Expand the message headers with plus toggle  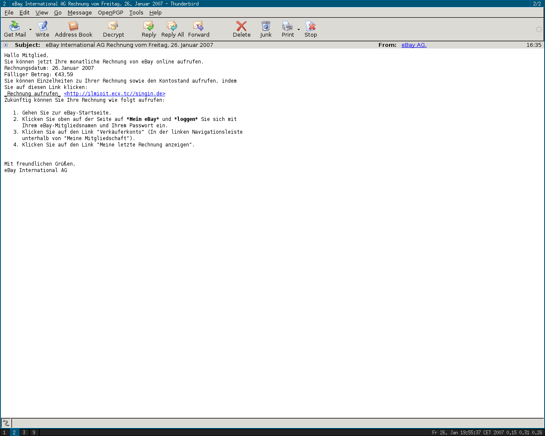pyautogui.click(x=6, y=45)
